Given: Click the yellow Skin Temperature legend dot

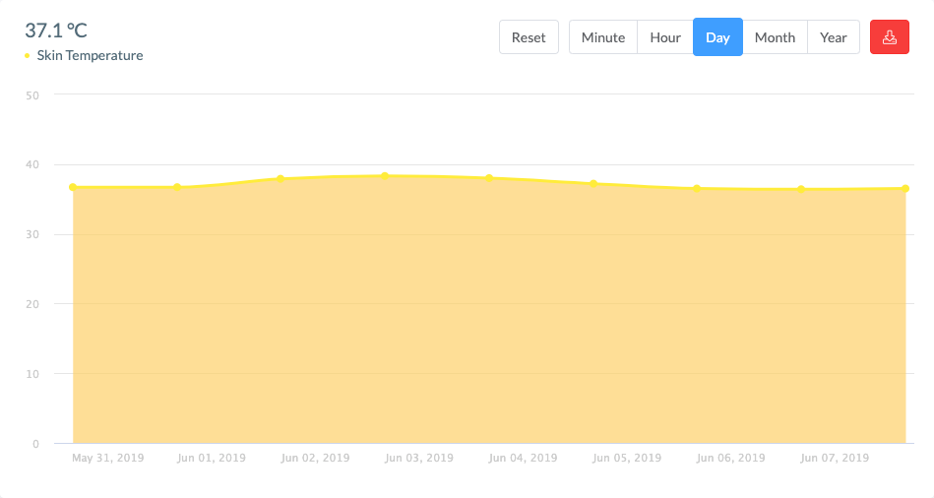Looking at the screenshot, I should [28, 56].
